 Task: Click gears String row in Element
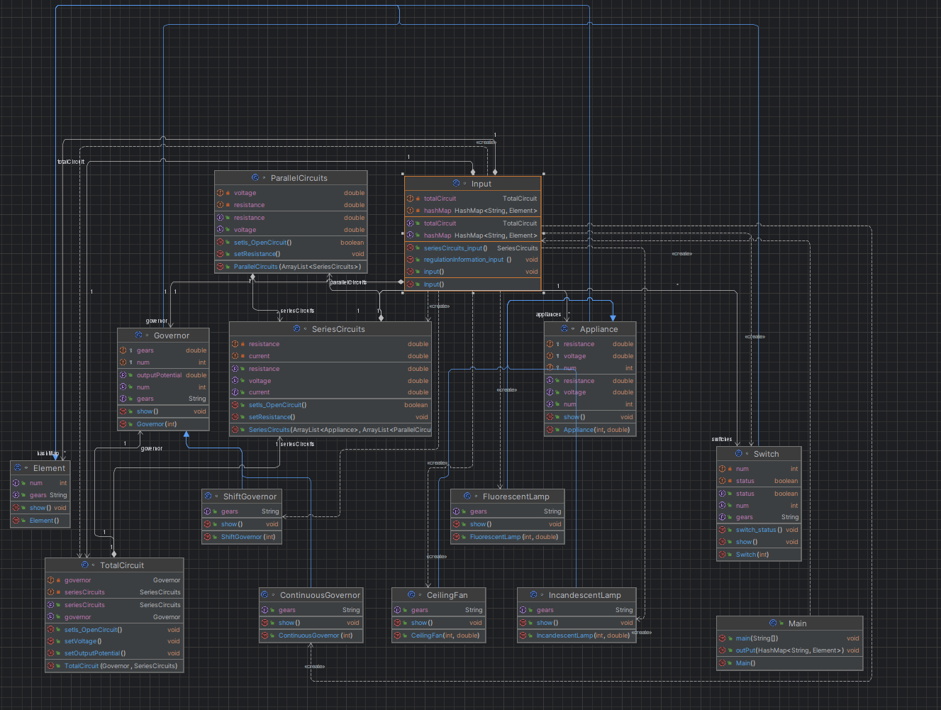40,495
